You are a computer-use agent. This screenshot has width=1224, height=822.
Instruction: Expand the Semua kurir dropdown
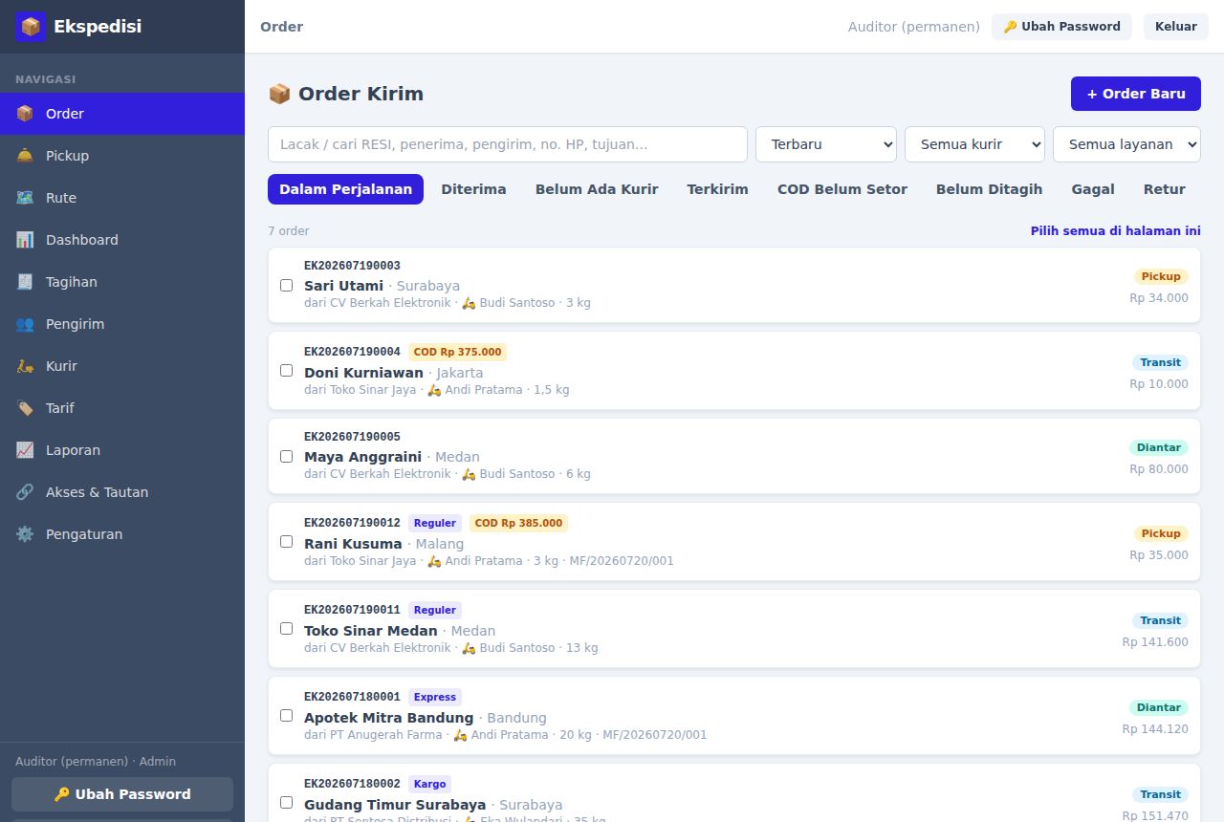pyautogui.click(x=974, y=144)
